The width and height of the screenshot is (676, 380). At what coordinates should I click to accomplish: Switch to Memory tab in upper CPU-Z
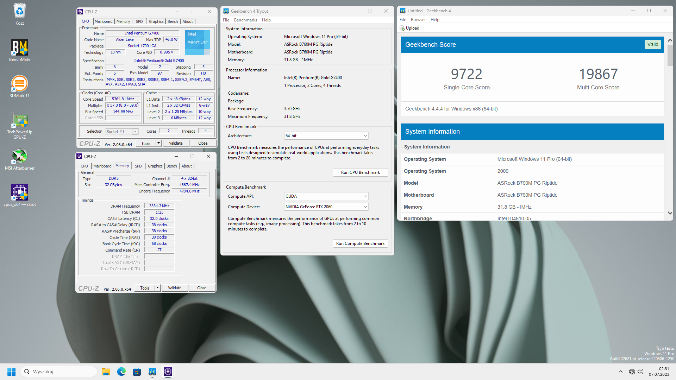click(x=123, y=21)
